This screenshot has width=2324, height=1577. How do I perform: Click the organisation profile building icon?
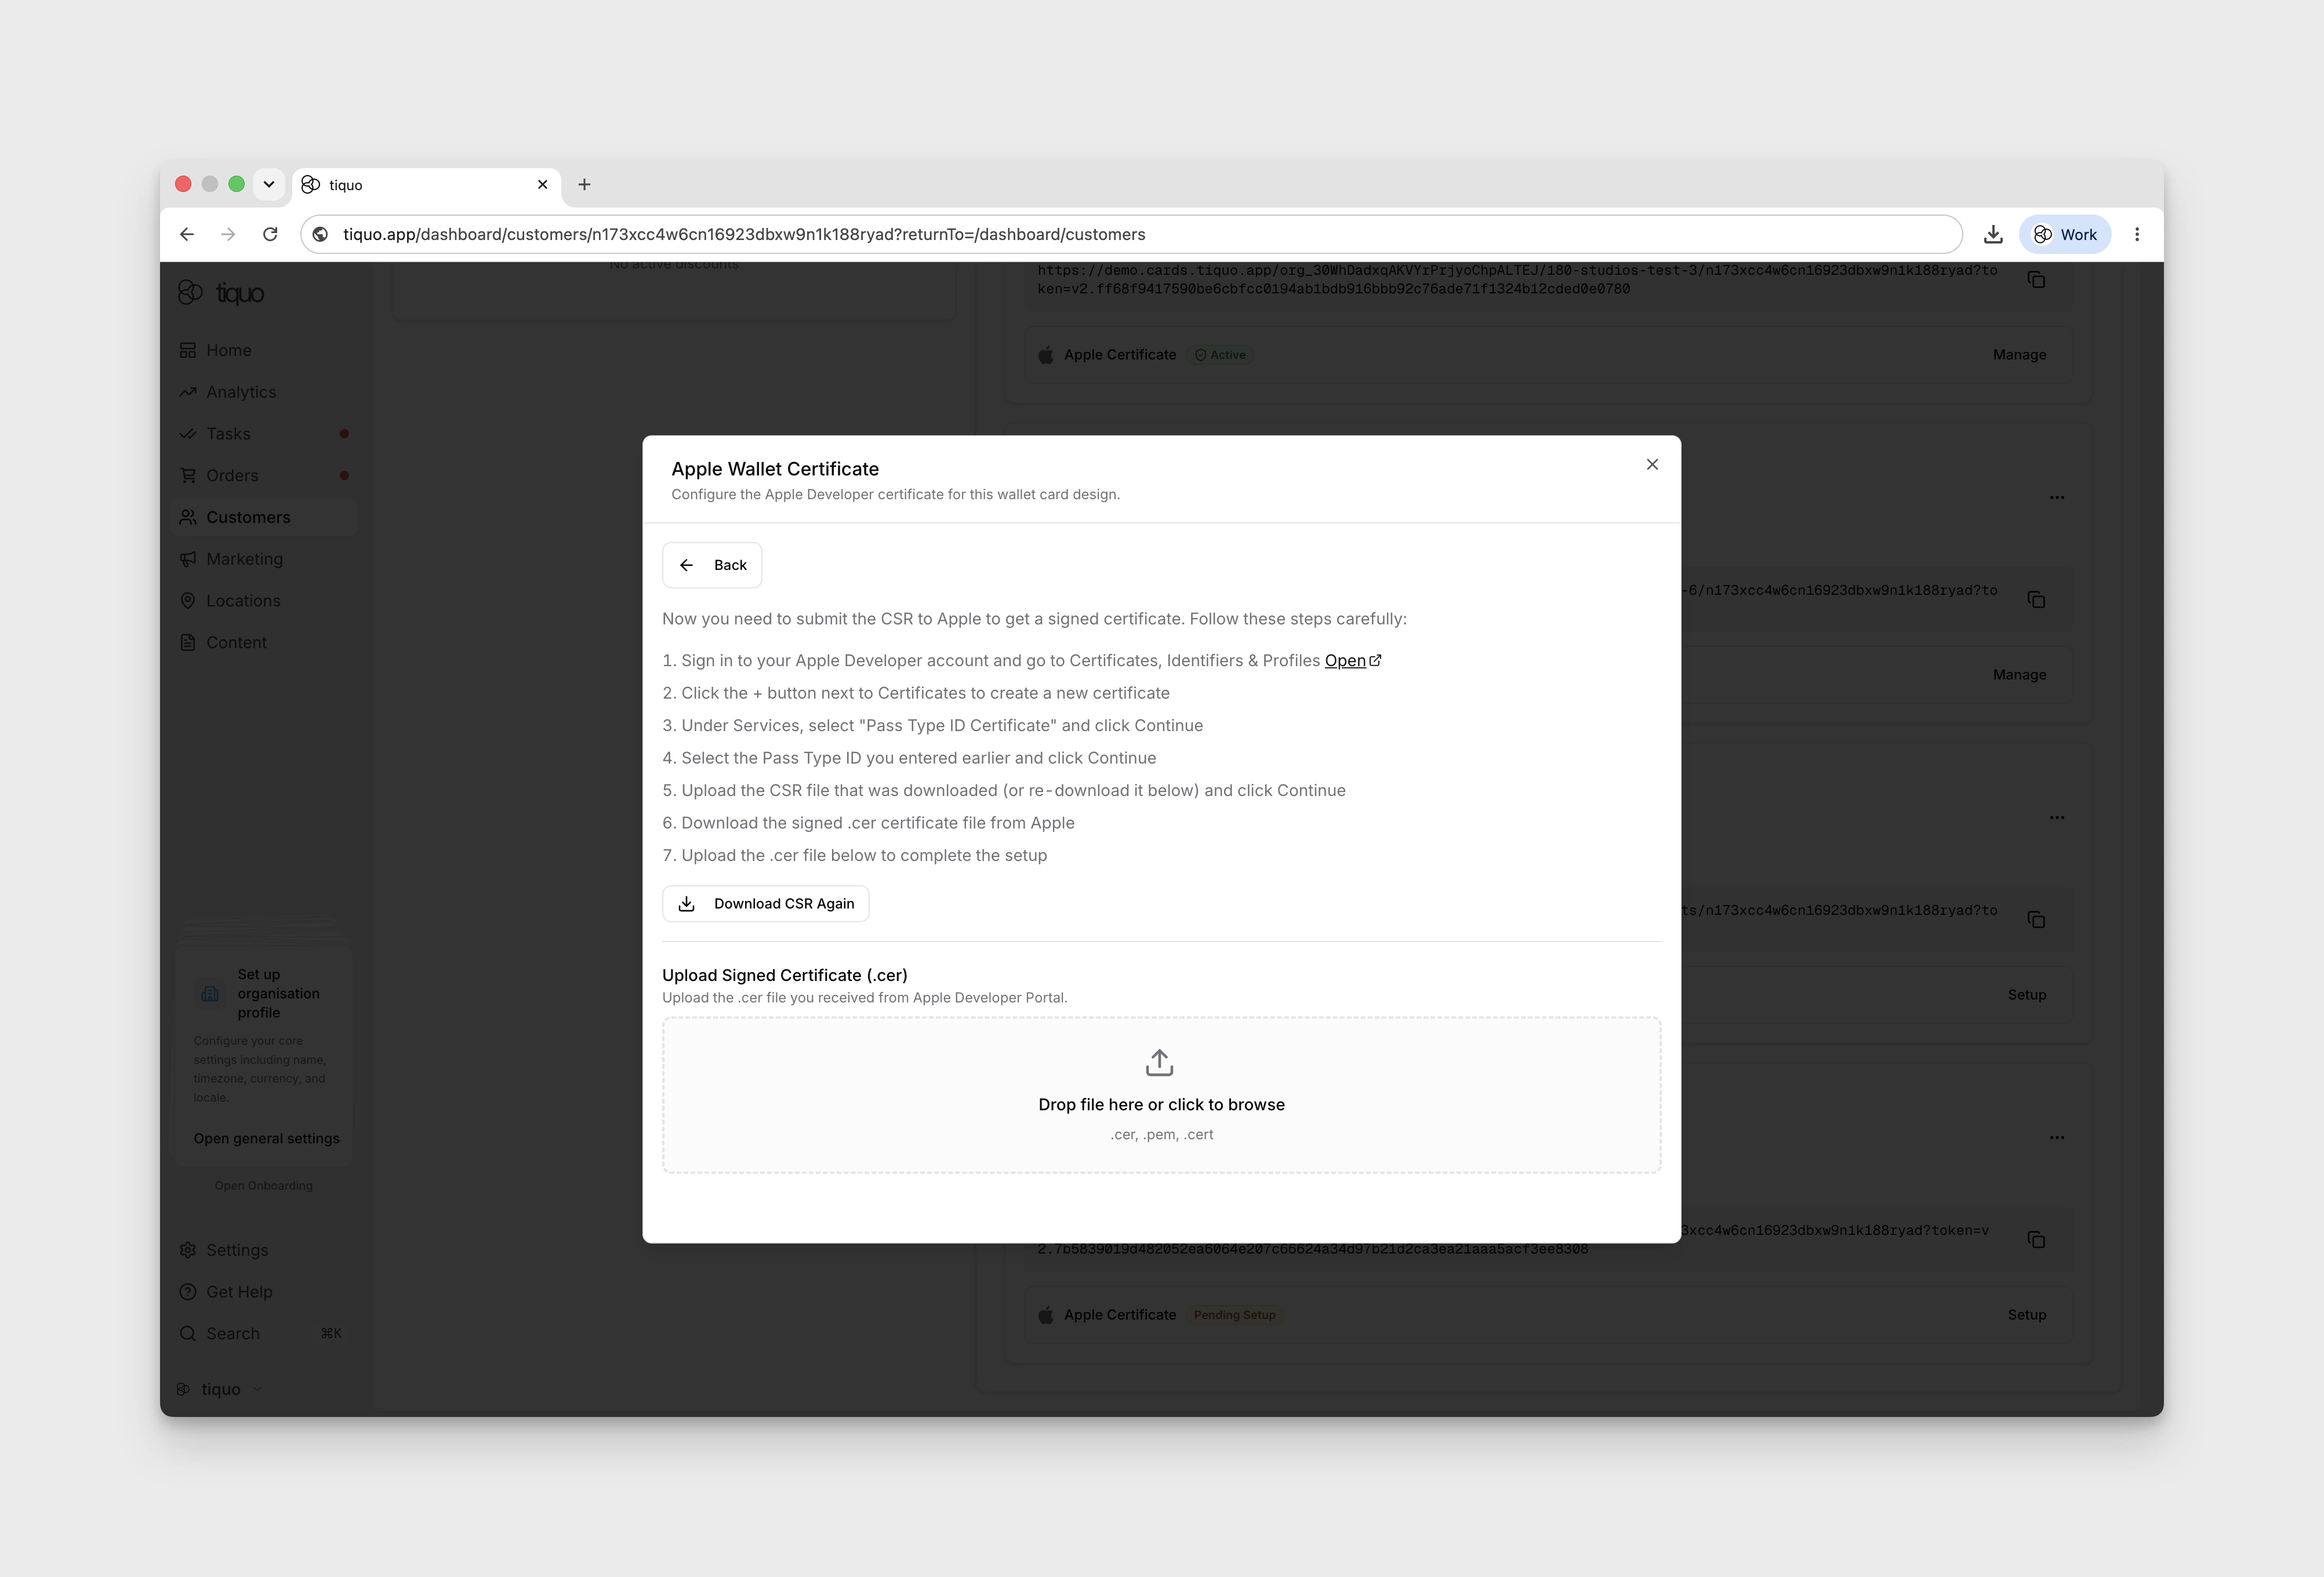pos(210,994)
